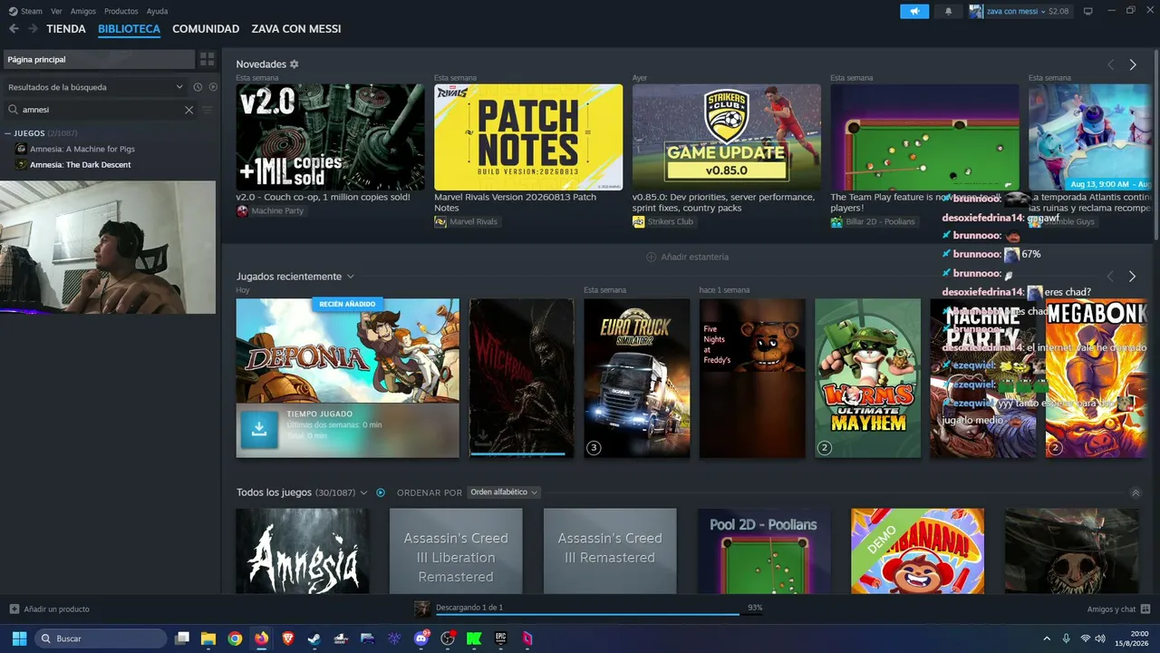Image resolution: width=1160 pixels, height=653 pixels.
Task: Select Amnesia: The Dark Descent in sidebar
Action: click(81, 164)
